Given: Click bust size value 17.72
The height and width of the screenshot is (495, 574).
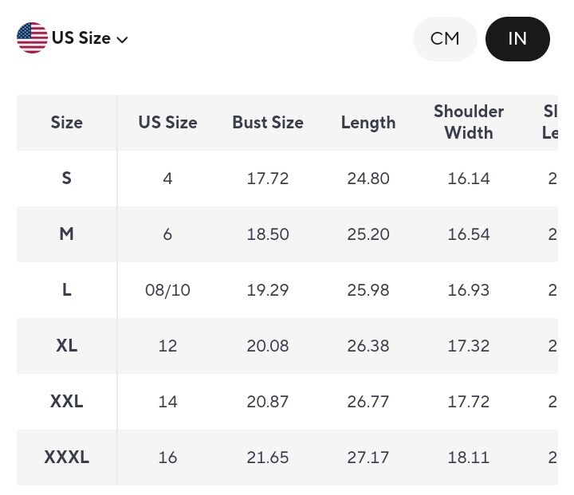Looking at the screenshot, I should (268, 179).
